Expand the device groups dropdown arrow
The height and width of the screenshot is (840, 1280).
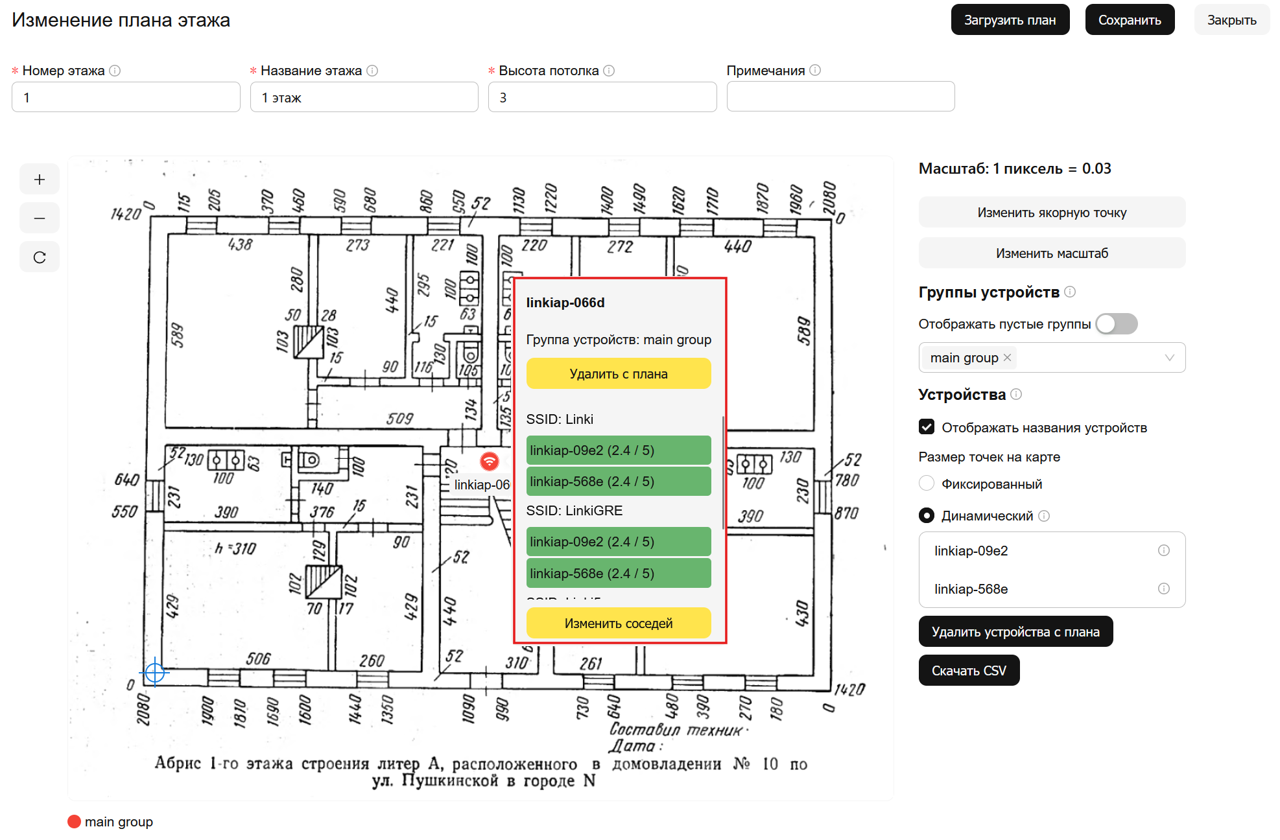(1170, 358)
